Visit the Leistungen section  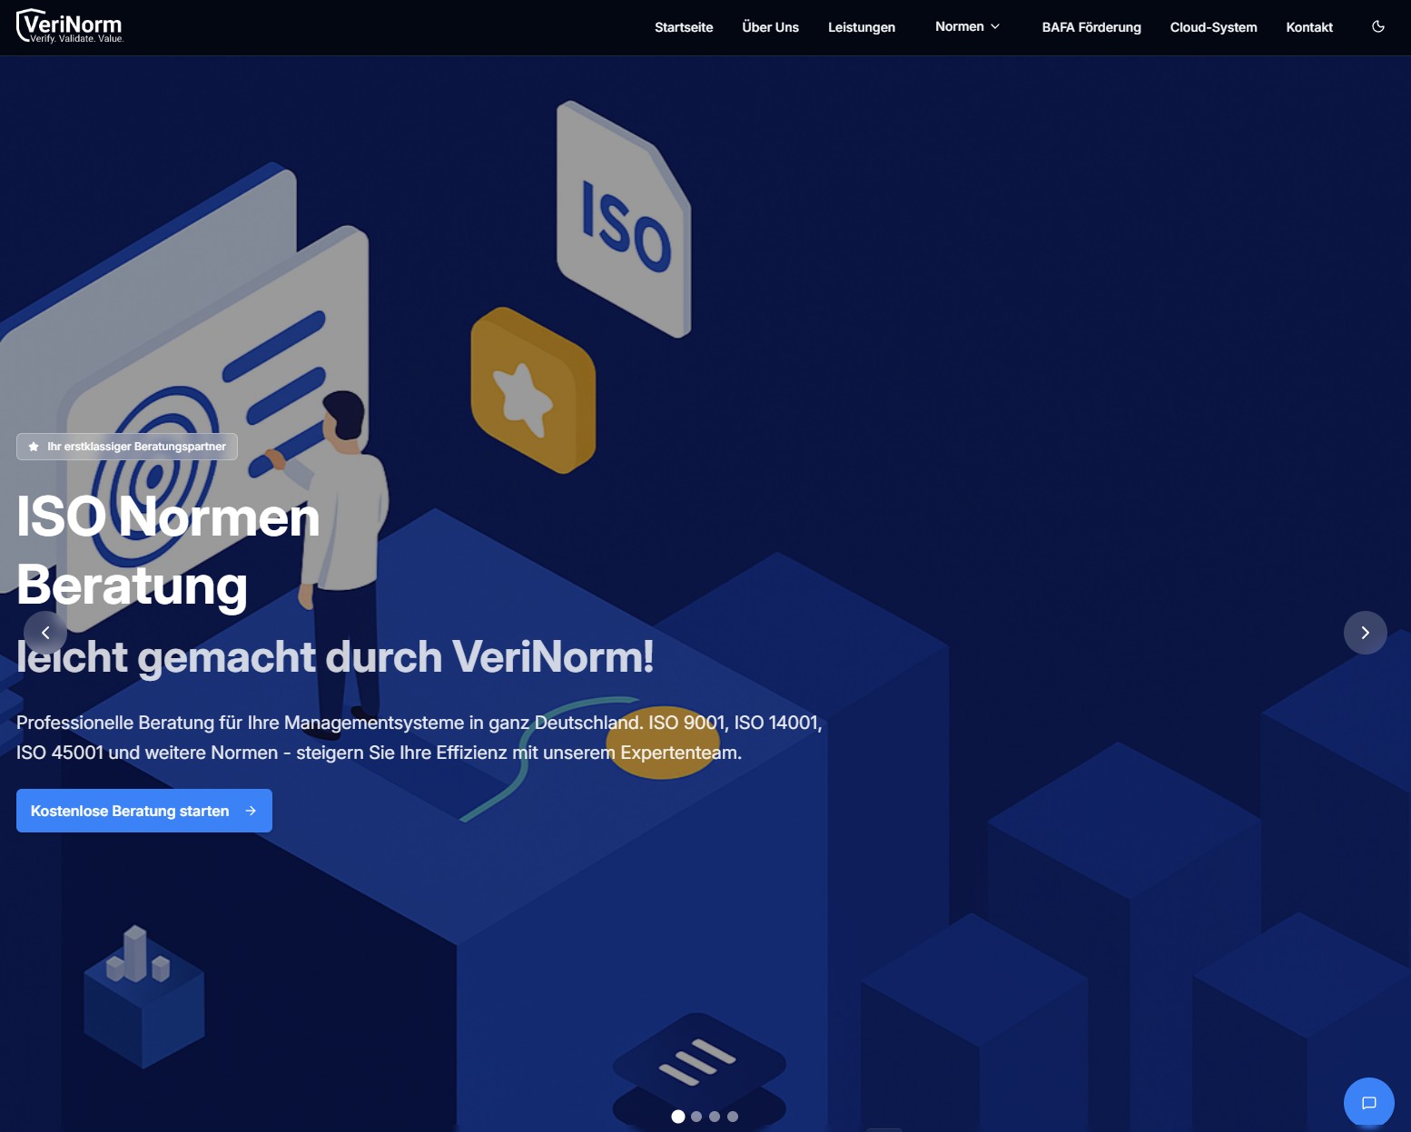(861, 27)
